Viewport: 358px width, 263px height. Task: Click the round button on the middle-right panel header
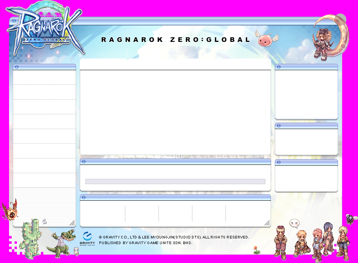coord(279,126)
